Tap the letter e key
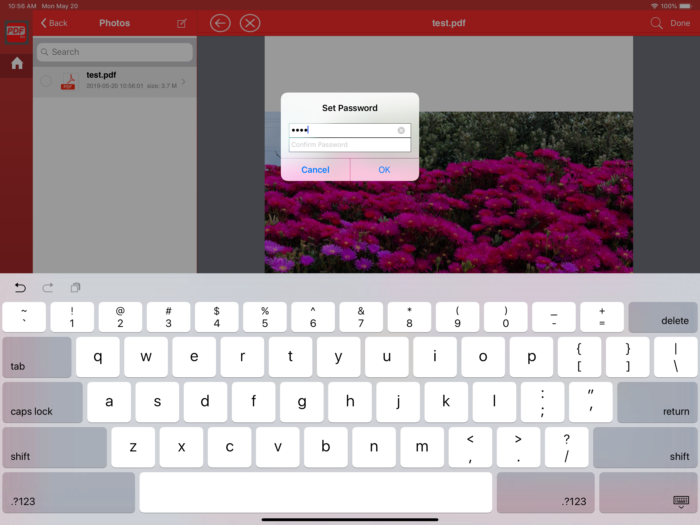Screen dimensions: 700x525 pos(194,357)
